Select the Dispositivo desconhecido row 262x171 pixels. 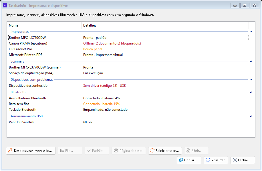128,86
